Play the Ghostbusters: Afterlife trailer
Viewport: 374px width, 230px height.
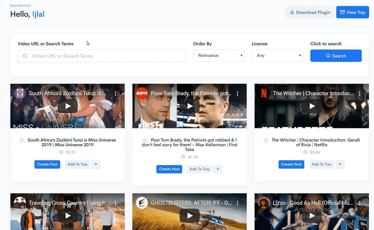coord(189,216)
